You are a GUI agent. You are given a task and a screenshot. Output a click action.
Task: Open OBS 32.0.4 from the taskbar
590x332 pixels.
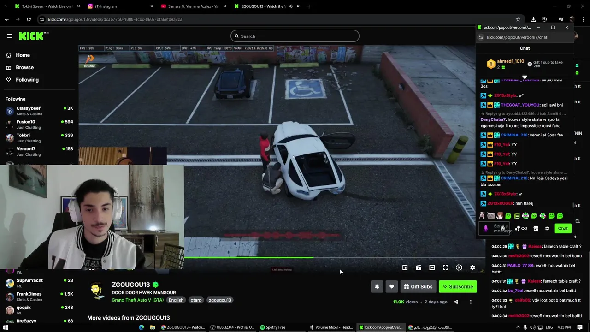(232, 327)
